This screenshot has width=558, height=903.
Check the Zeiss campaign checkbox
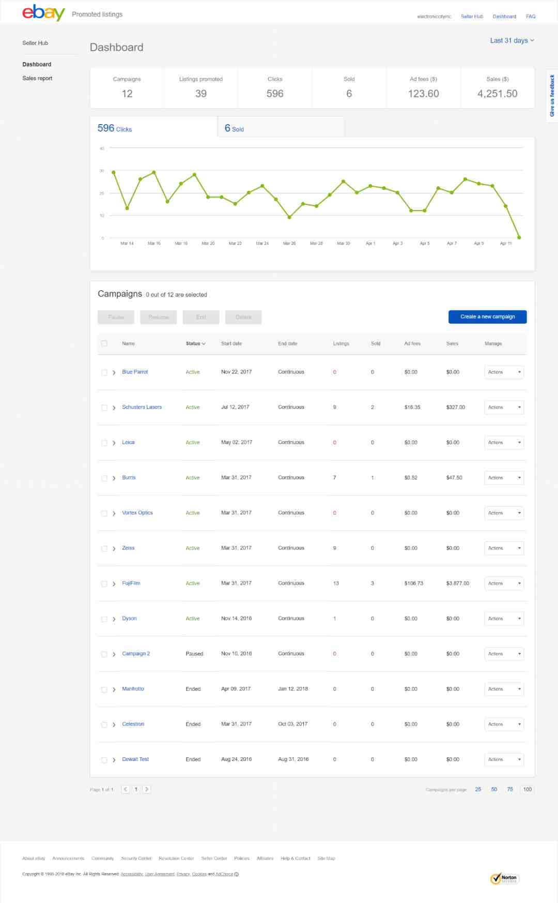[104, 548]
